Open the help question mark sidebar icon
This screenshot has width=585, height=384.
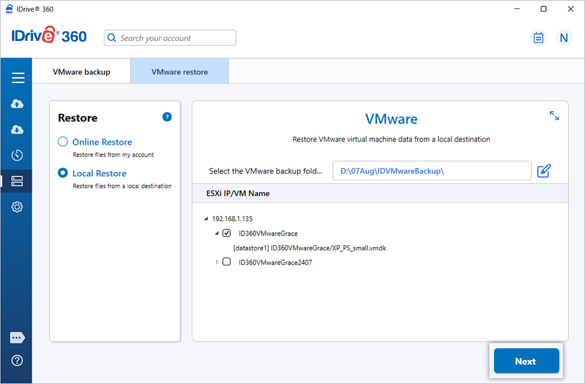[17, 361]
